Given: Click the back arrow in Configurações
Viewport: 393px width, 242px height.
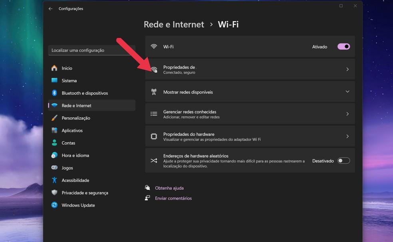Looking at the screenshot, I should [x=50, y=9].
